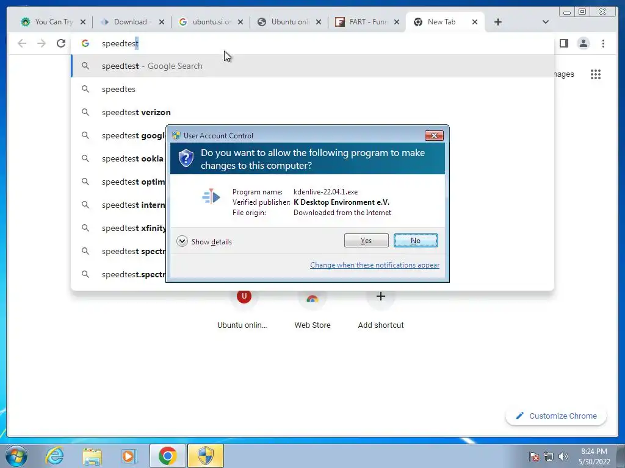Click the Chrome taskbar button
This screenshot has width=625, height=468.
click(167, 456)
